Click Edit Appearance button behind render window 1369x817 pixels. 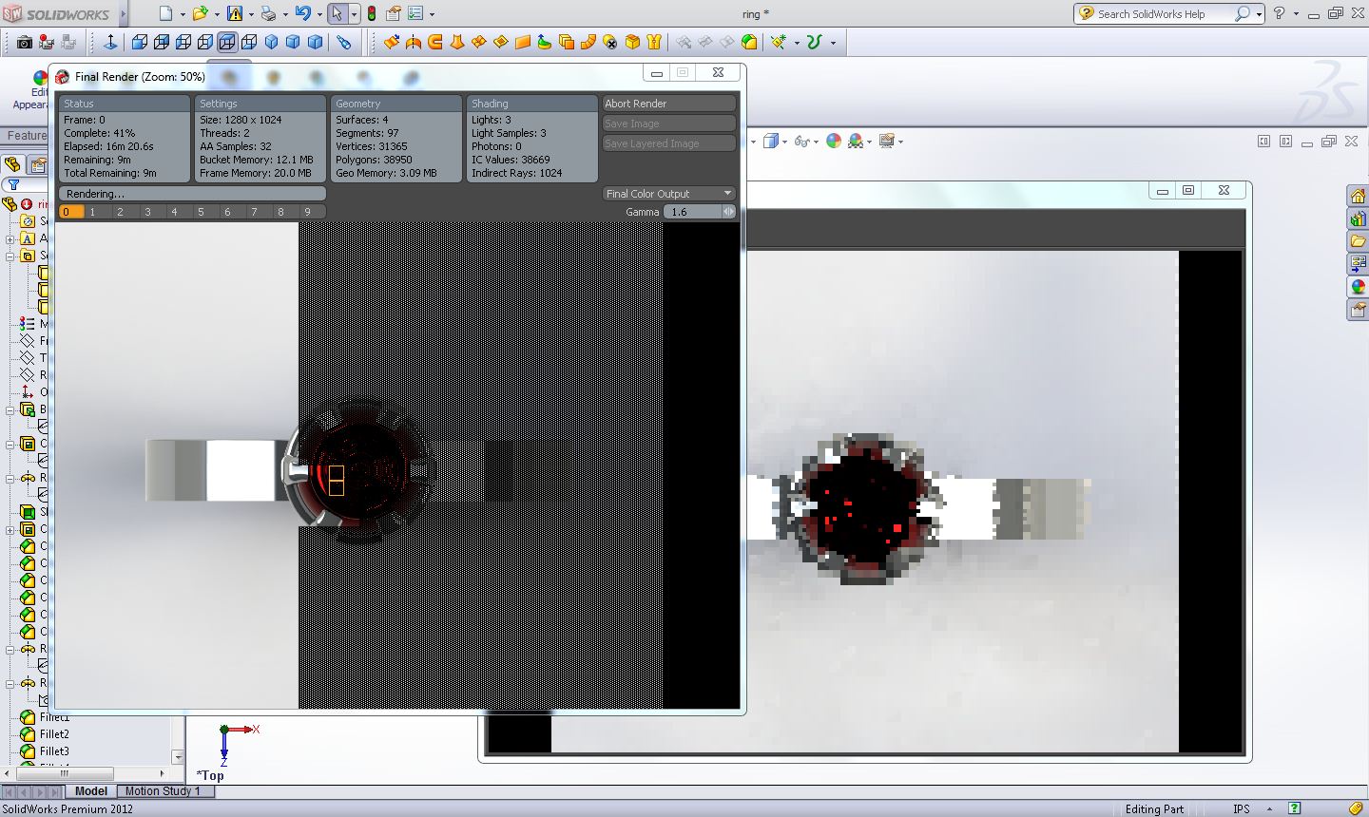point(30,90)
